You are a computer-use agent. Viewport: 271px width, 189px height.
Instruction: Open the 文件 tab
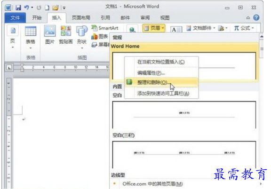click(x=15, y=18)
